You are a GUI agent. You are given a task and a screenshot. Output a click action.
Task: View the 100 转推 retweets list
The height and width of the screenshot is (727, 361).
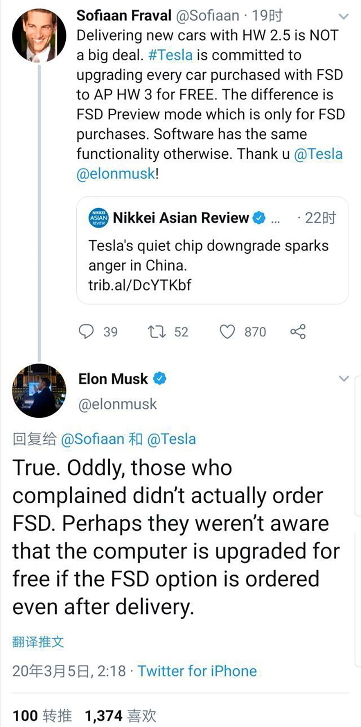pos(42,715)
